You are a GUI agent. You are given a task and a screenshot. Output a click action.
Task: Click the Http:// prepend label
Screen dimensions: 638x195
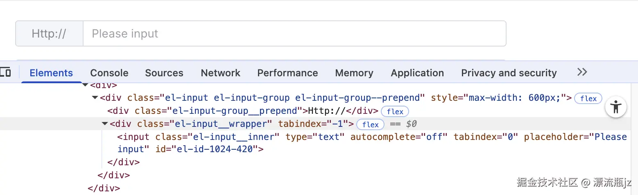(x=49, y=33)
